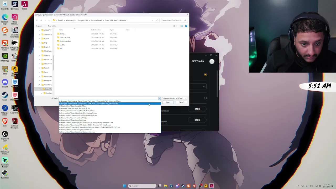336x189 pixels.
Task: Pick the FiveM.exe Downloads entry
Action: click(x=110, y=106)
